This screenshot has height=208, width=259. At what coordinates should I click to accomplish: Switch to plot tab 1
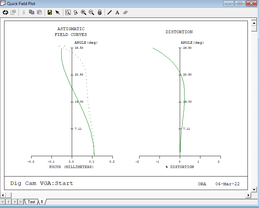[x=42, y=202]
